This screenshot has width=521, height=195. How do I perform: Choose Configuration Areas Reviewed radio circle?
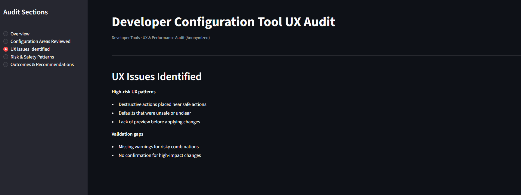6,41
